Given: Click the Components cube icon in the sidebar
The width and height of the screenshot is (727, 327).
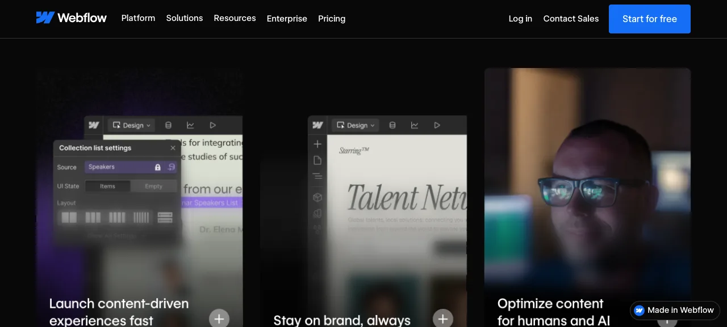Looking at the screenshot, I should point(317,197).
